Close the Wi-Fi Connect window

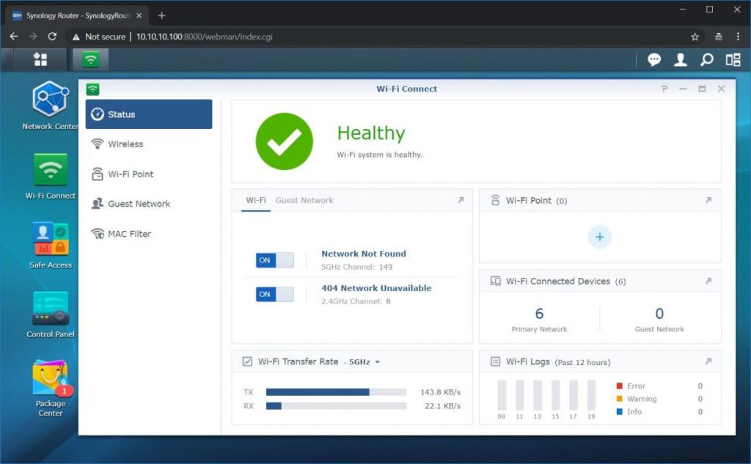click(x=722, y=89)
